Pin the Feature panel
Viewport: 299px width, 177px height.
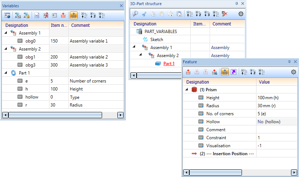[289, 62]
